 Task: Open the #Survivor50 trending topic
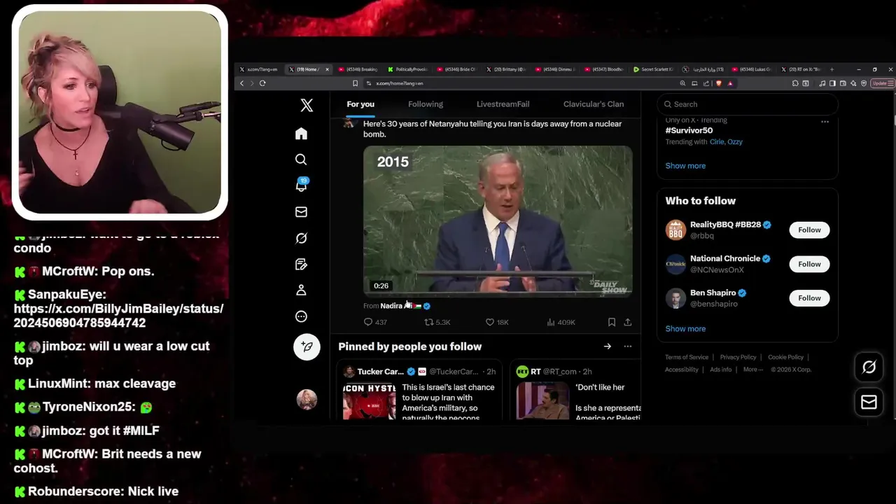(x=689, y=131)
